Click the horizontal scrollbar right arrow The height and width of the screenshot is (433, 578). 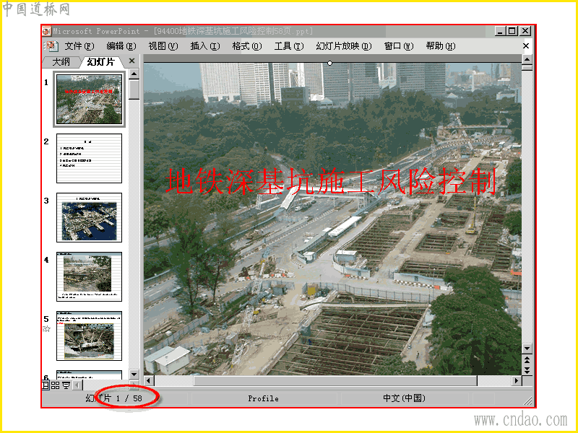[x=517, y=380]
